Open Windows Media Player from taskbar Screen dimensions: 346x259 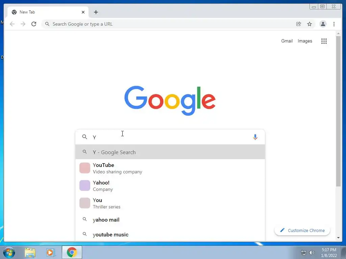click(x=50, y=252)
